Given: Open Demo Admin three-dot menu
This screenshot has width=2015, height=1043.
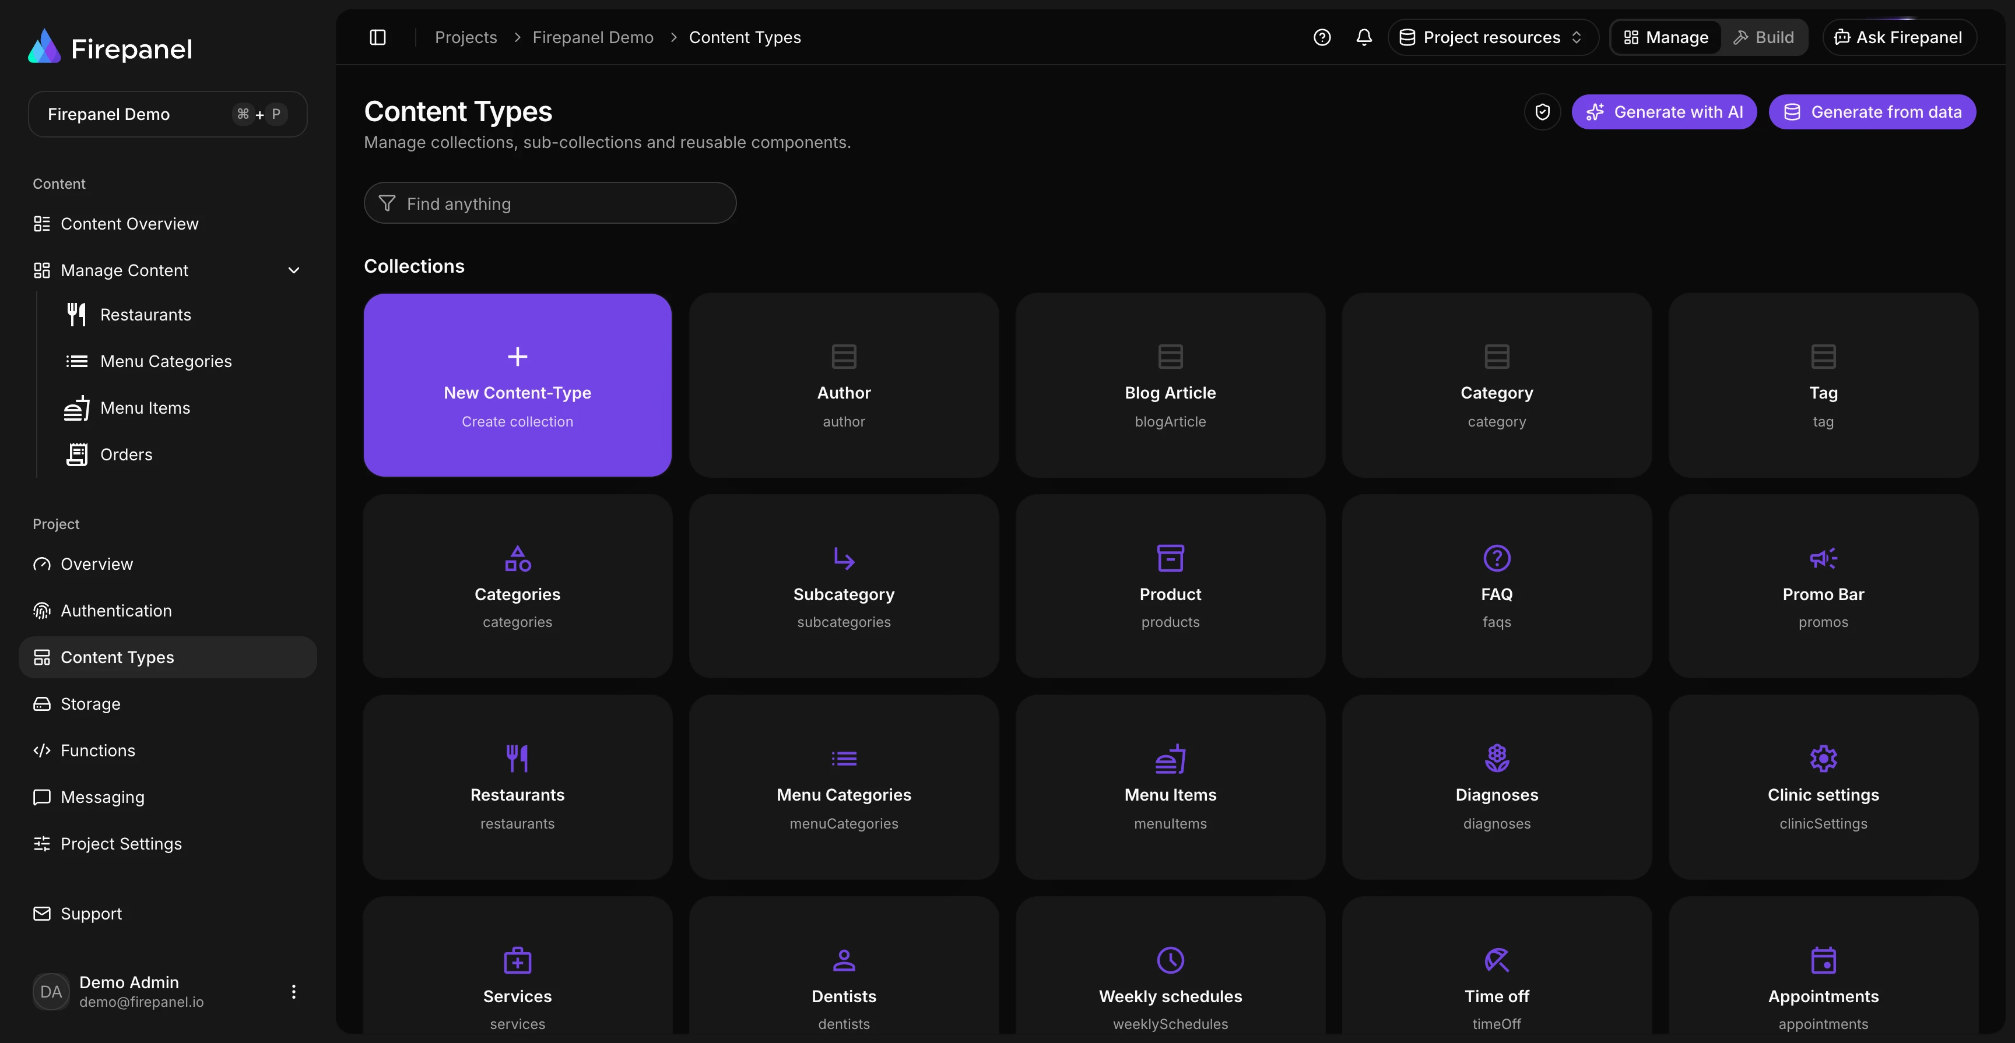Looking at the screenshot, I should click(x=293, y=991).
